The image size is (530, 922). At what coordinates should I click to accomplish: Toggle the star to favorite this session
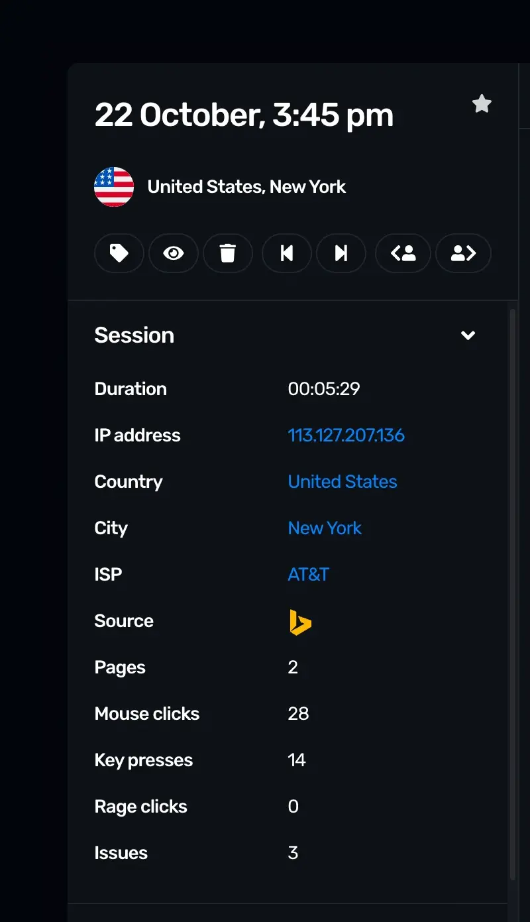482,103
